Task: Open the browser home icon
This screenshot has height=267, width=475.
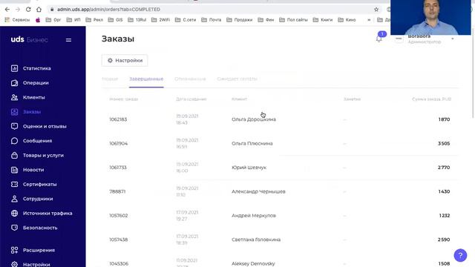Action: click(x=39, y=10)
